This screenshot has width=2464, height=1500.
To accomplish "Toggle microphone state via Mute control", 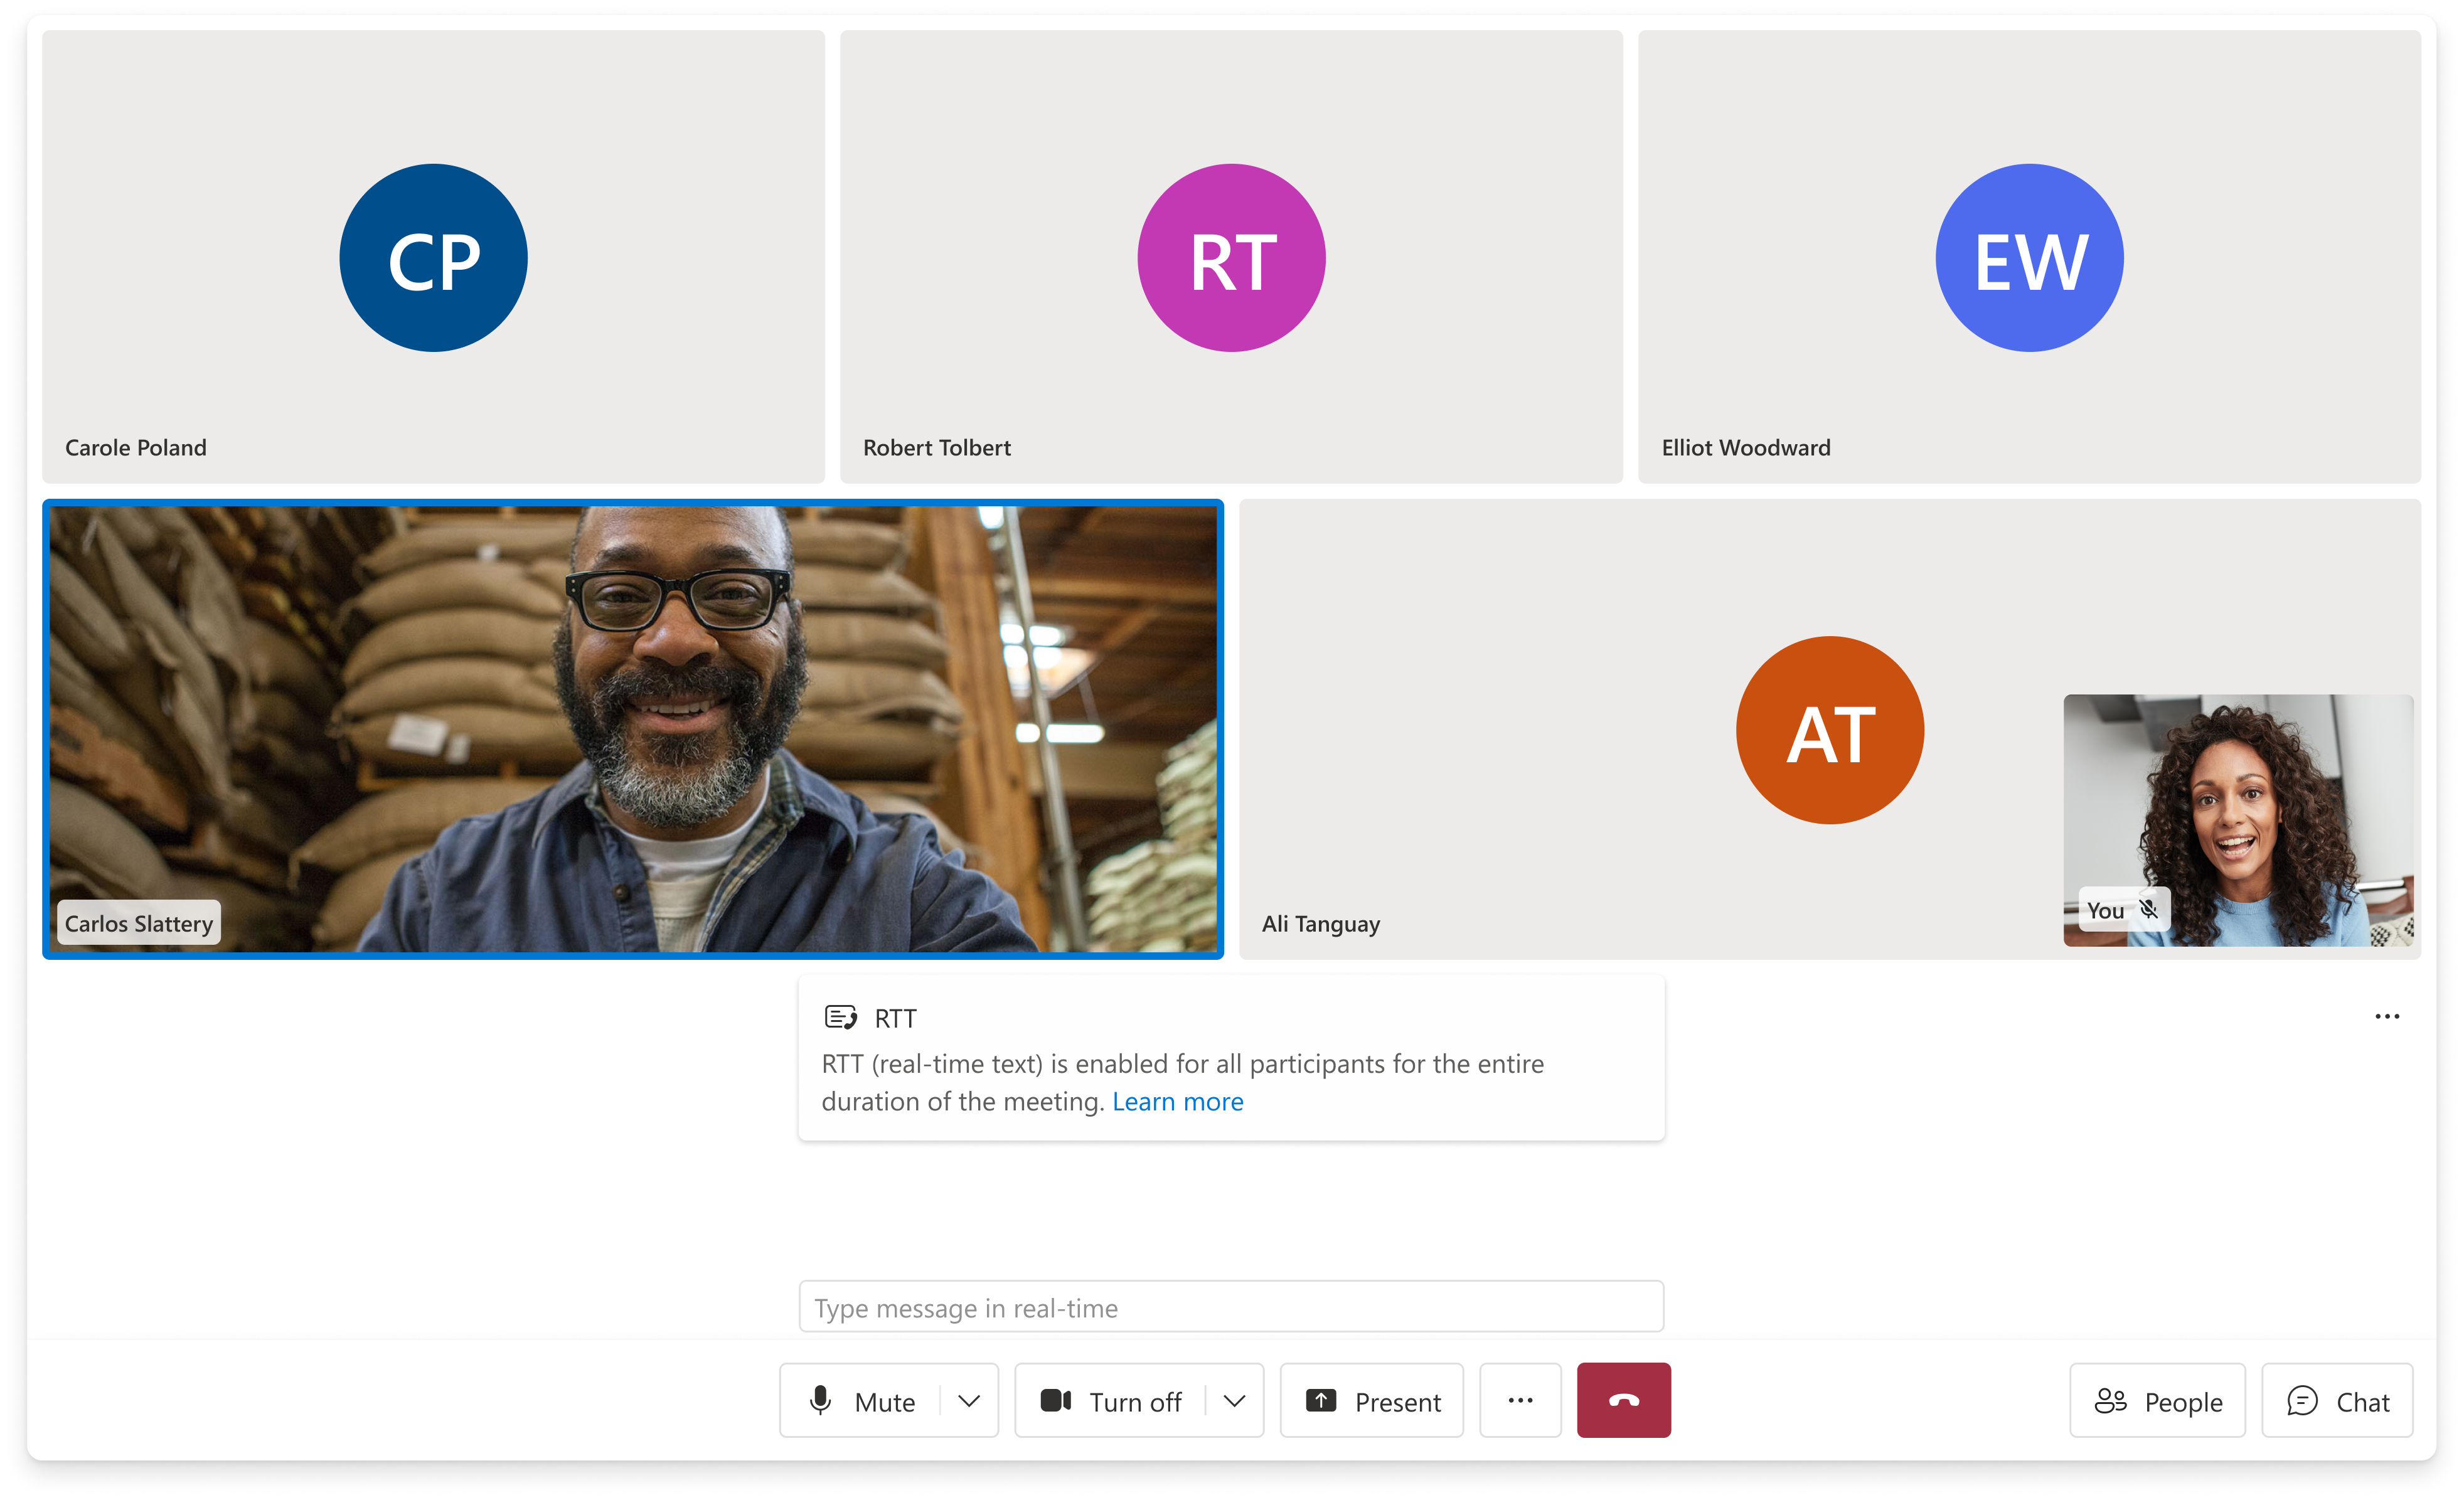I will pos(885,1401).
